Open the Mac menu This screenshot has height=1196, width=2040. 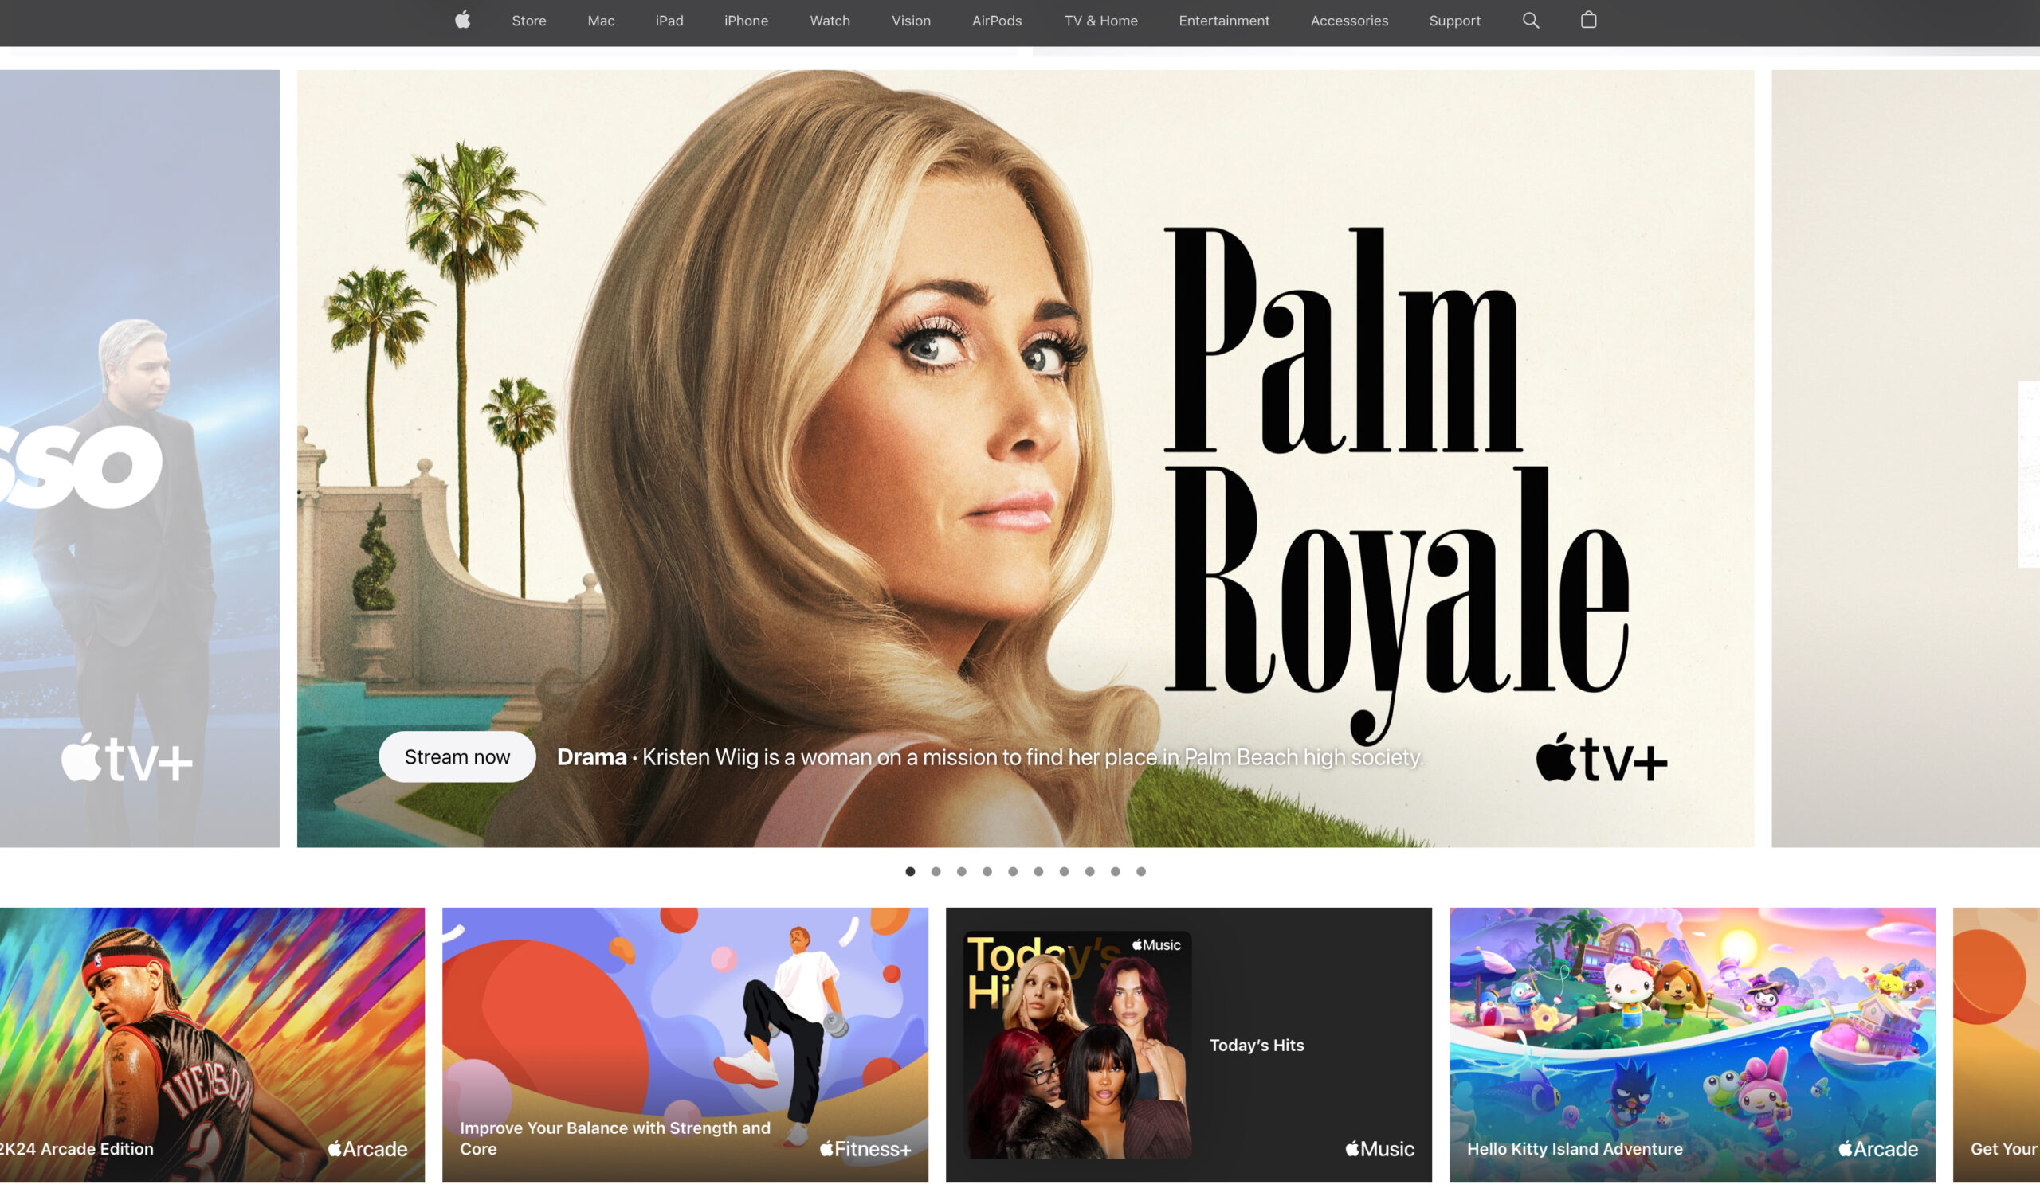coord(601,21)
